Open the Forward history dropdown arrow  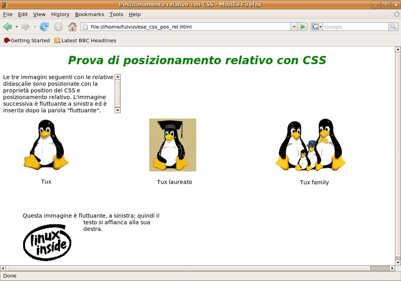(35, 26)
